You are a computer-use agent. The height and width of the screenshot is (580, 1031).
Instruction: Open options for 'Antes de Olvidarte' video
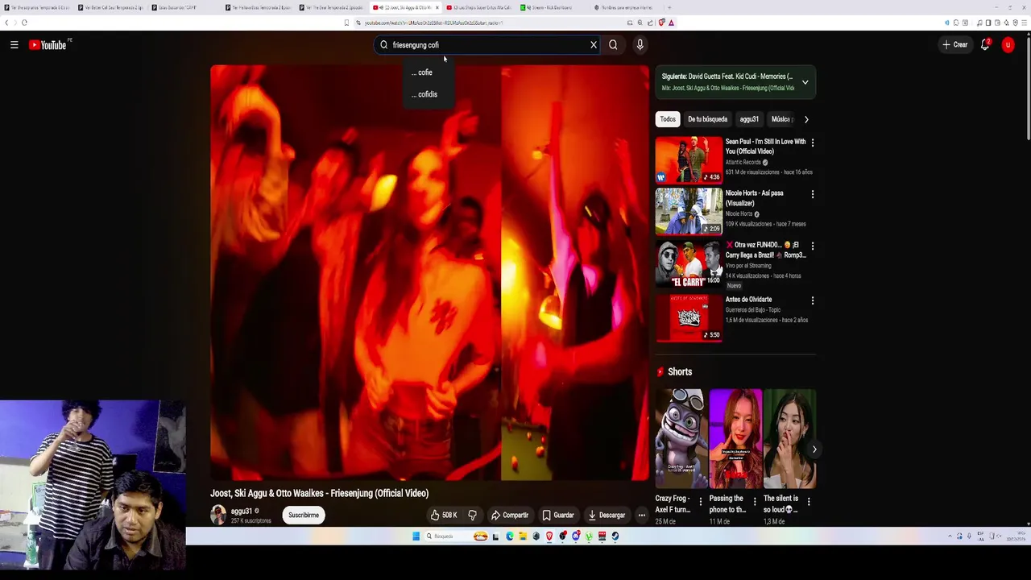812,300
